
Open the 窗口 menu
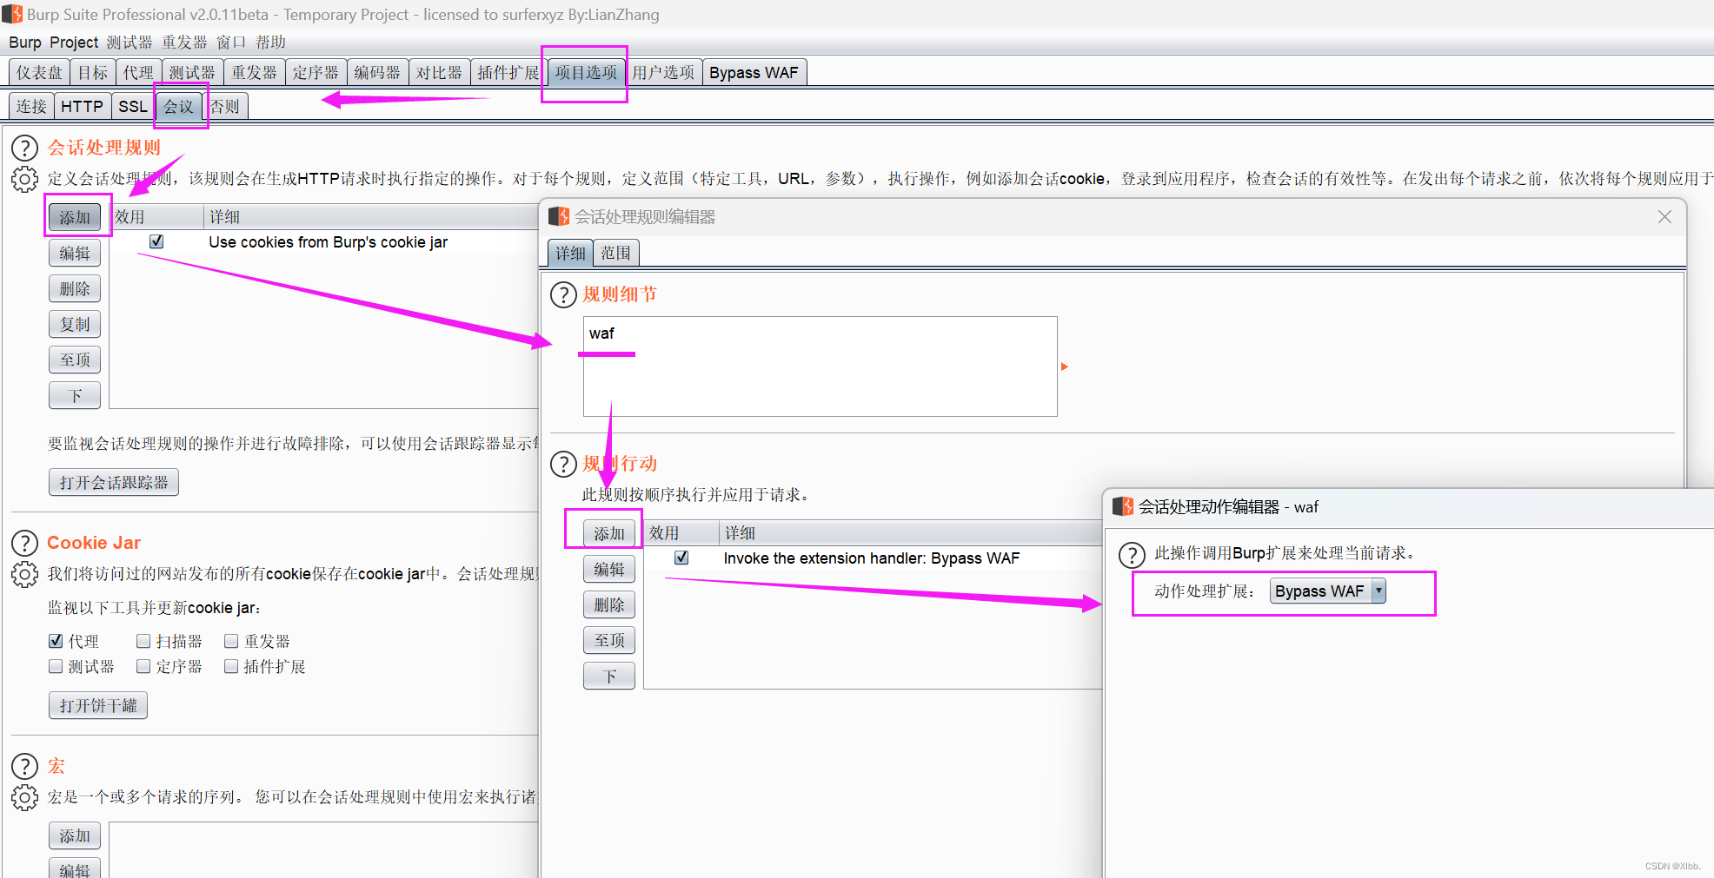pyautogui.click(x=231, y=43)
